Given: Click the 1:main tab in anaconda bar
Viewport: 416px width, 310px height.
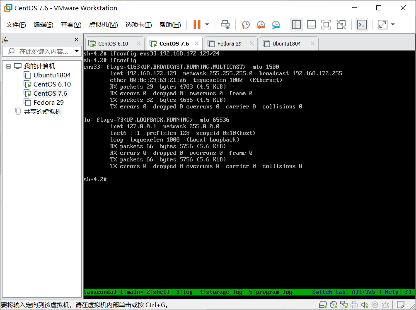Looking at the screenshot, I should pyautogui.click(x=132, y=292).
